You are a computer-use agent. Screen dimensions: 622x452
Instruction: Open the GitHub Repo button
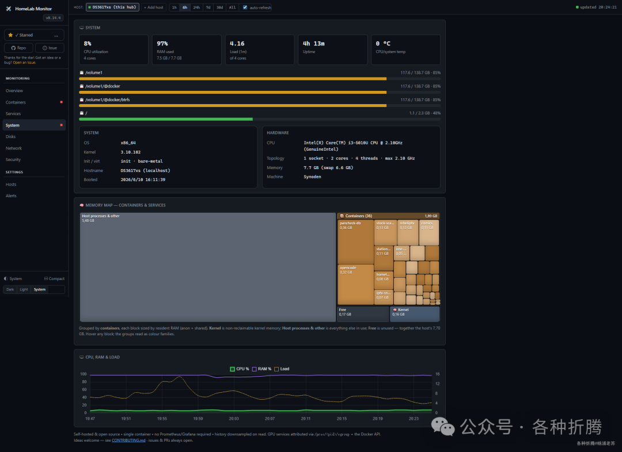[x=18, y=48]
